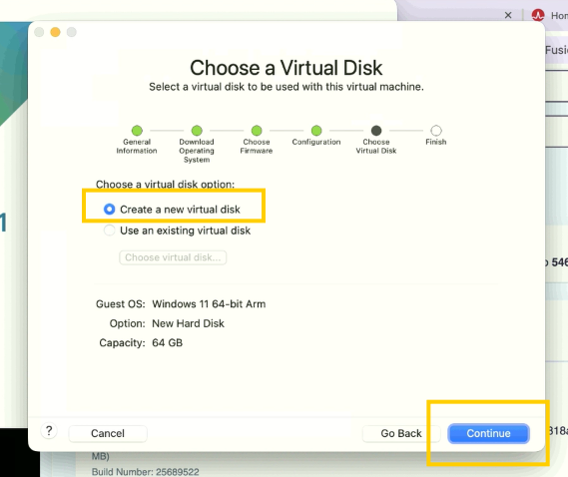This screenshot has height=477, width=568.
Task: Click the New Hard Disk option value
Action: click(188, 323)
